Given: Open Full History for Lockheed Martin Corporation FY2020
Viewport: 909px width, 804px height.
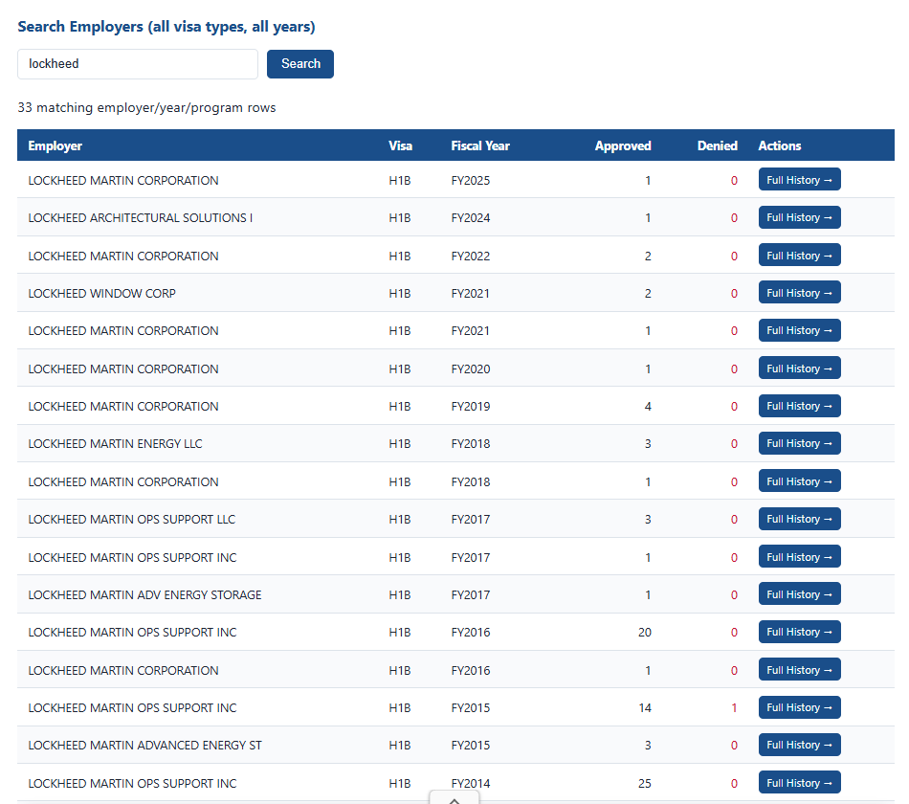Looking at the screenshot, I should [799, 368].
